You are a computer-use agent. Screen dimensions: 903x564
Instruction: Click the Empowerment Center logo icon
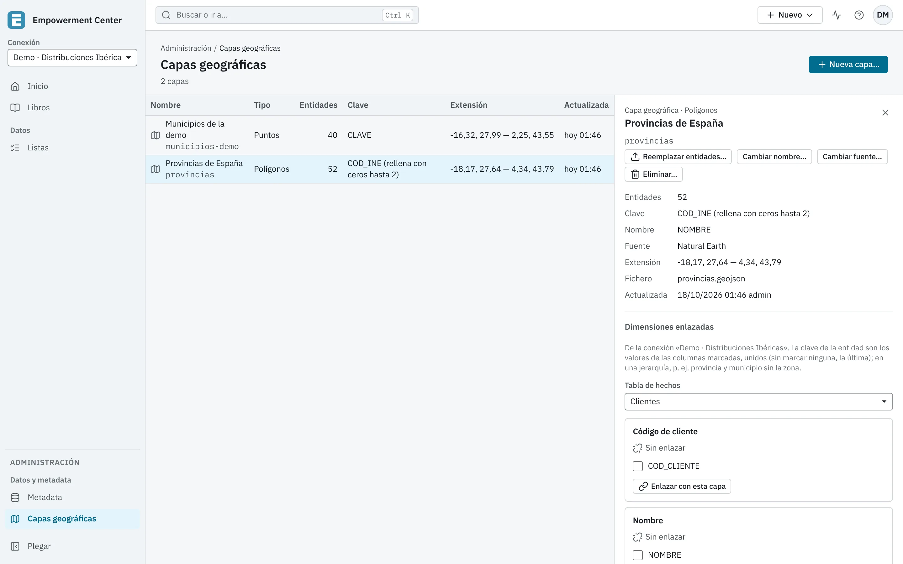tap(16, 20)
